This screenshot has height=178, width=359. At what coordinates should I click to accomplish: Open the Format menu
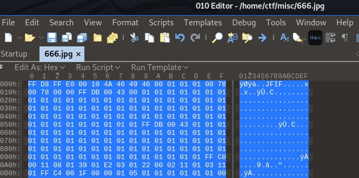point(125,23)
